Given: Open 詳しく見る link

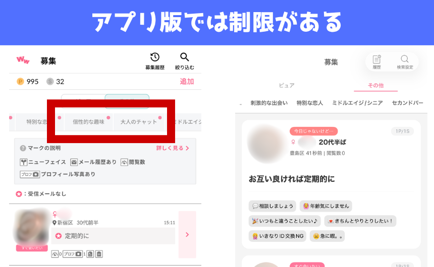Looking at the screenshot, I should [173, 148].
